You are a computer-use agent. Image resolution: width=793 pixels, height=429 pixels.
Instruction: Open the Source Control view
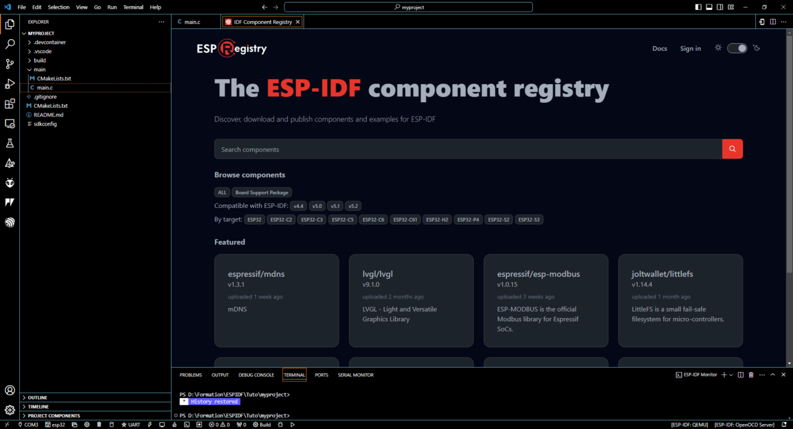(9, 64)
